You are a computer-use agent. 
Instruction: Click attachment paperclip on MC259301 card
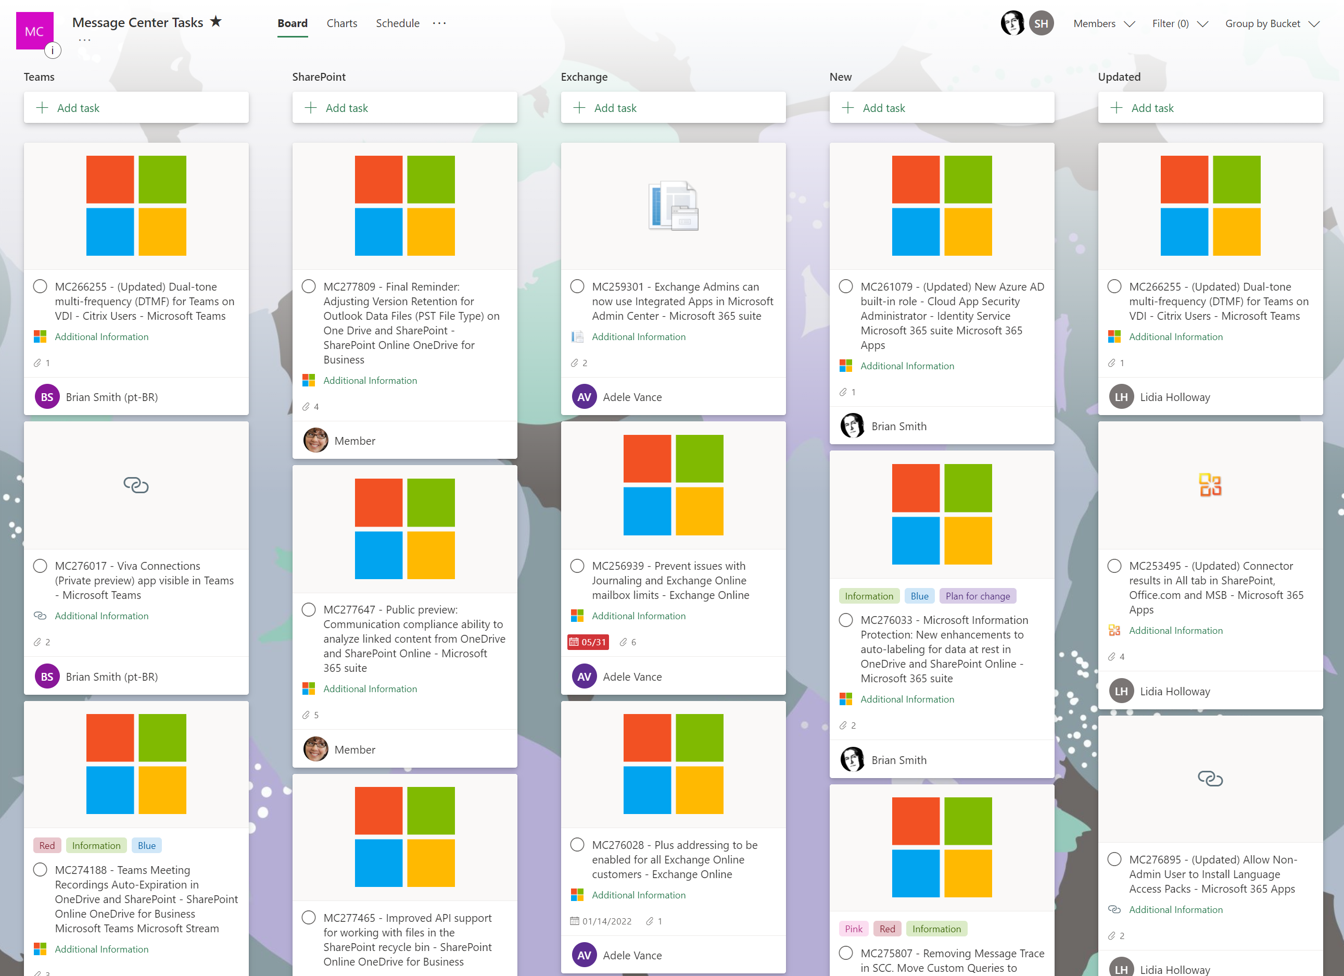point(574,363)
